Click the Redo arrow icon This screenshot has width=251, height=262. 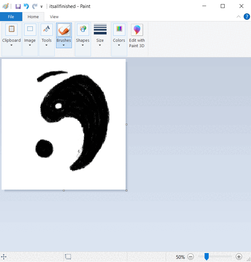click(35, 6)
